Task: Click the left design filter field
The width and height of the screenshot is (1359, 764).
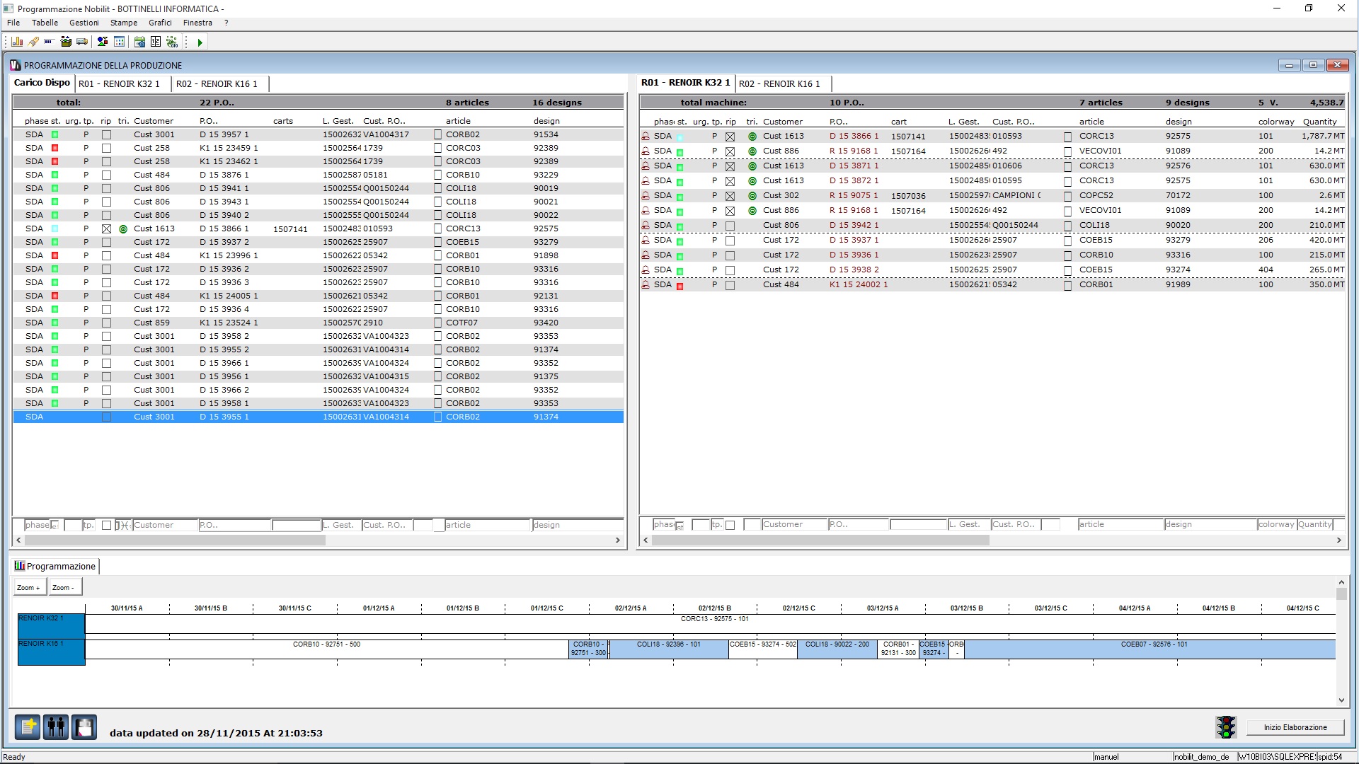Action: point(578,525)
